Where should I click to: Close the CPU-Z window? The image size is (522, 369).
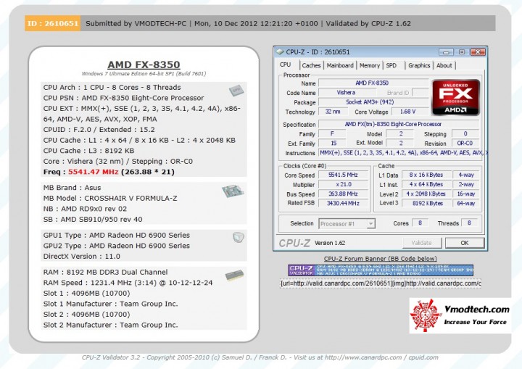point(478,52)
